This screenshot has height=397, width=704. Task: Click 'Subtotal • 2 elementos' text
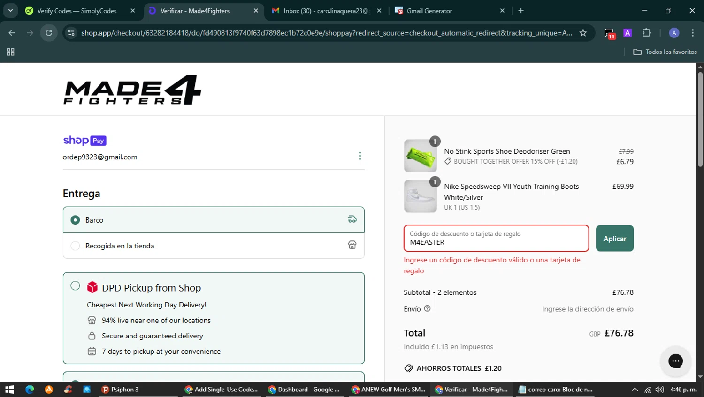coord(440,292)
